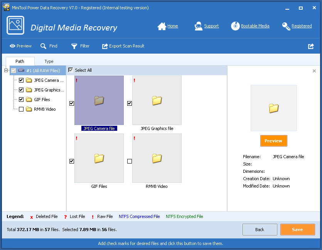The height and width of the screenshot is (250, 322).
Task: Open the Support link
Action: point(211,26)
